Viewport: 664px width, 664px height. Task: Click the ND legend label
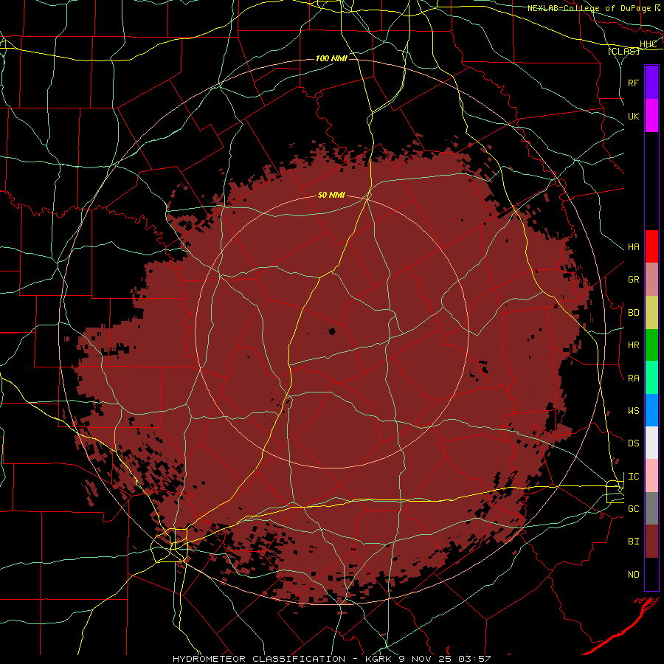tap(633, 575)
